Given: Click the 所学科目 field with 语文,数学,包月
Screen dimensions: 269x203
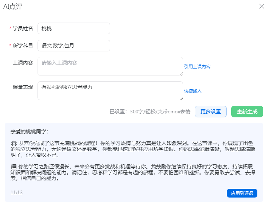Looking at the screenshot, I should [74, 46].
